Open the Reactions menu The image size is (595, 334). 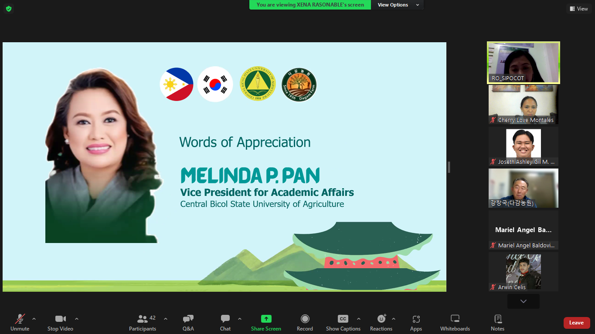point(381,323)
